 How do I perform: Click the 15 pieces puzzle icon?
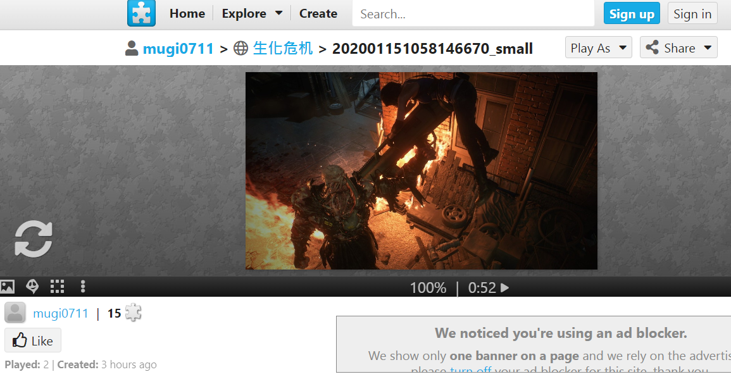tap(134, 313)
